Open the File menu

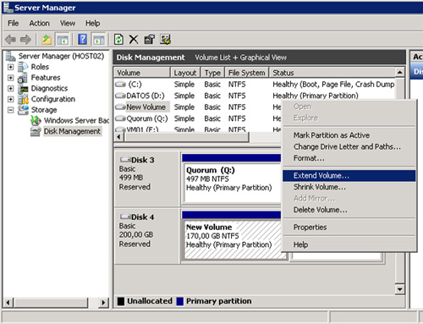[x=14, y=23]
